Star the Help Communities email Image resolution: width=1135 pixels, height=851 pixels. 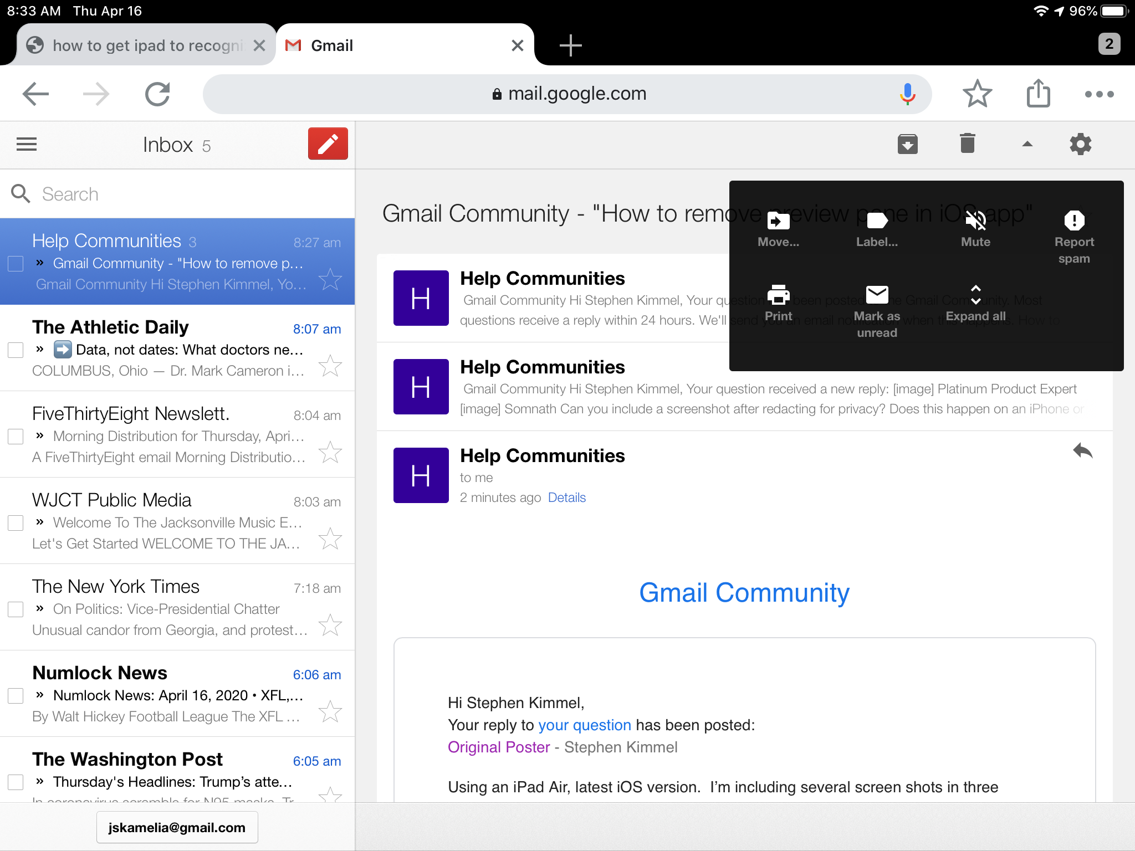click(330, 279)
